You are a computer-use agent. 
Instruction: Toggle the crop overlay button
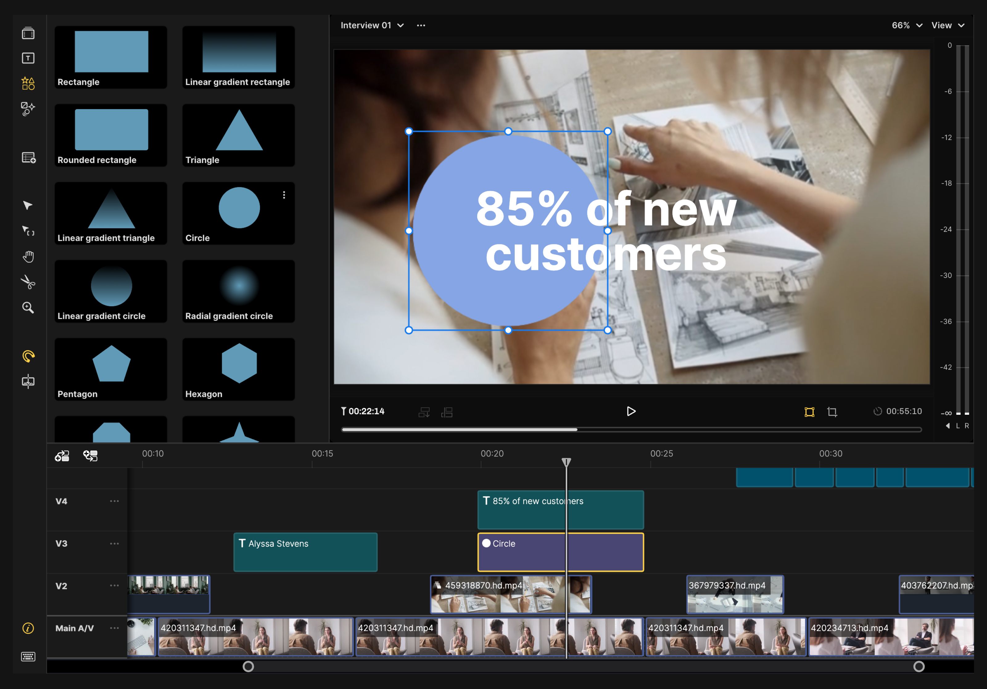832,412
